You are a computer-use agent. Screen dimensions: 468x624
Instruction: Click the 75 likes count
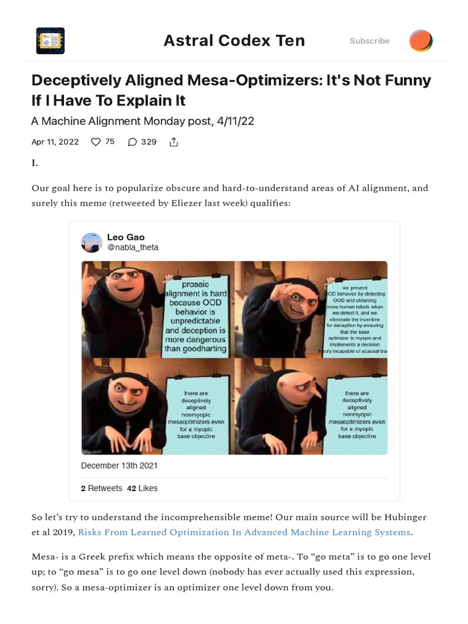pos(110,141)
